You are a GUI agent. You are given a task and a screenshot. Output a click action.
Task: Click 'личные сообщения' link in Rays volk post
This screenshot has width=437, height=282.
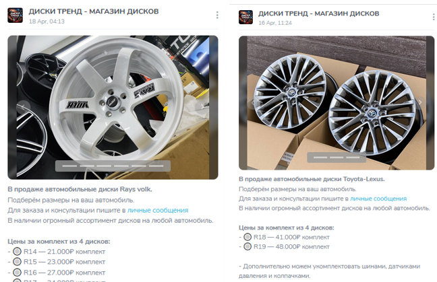tap(169, 210)
